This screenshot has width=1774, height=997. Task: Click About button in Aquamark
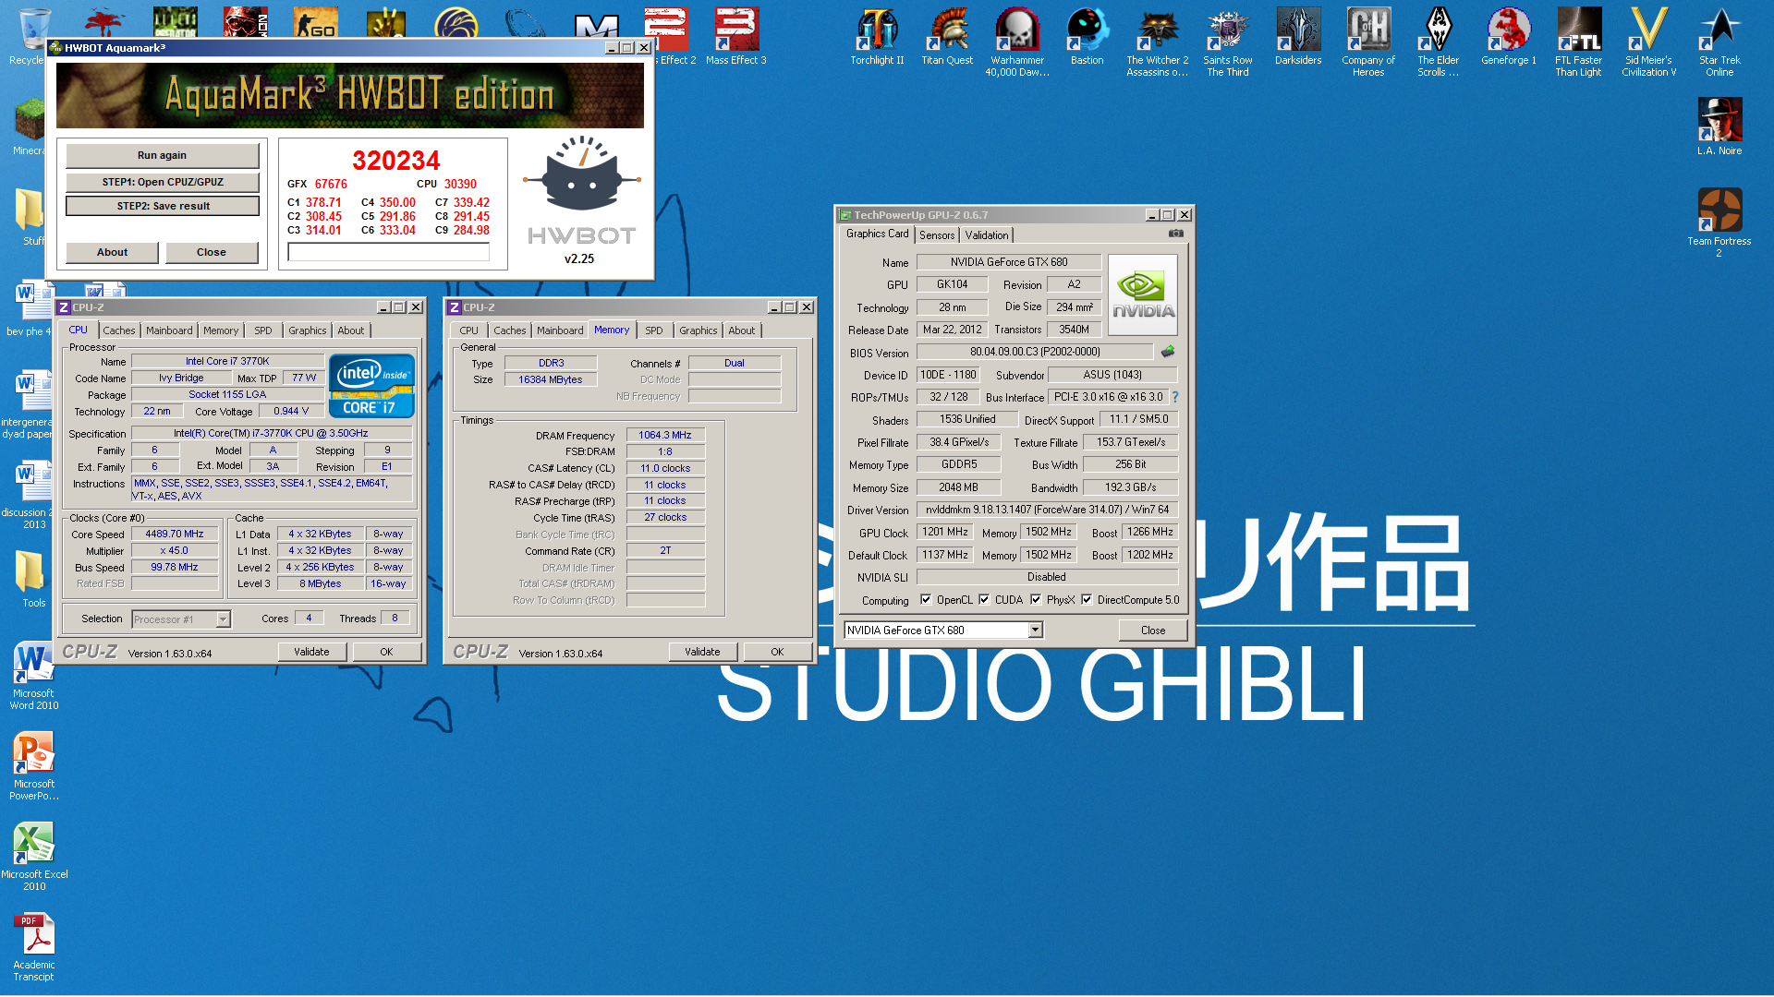coord(112,252)
